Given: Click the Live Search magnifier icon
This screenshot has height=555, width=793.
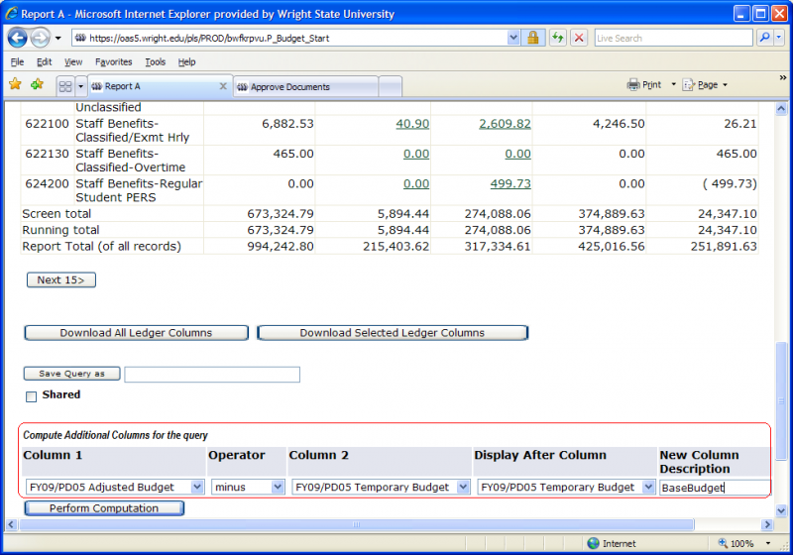Looking at the screenshot, I should tap(764, 38).
